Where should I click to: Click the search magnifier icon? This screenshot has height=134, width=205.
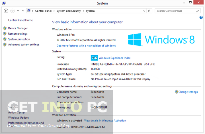pyautogui.click(x=197, y=11)
